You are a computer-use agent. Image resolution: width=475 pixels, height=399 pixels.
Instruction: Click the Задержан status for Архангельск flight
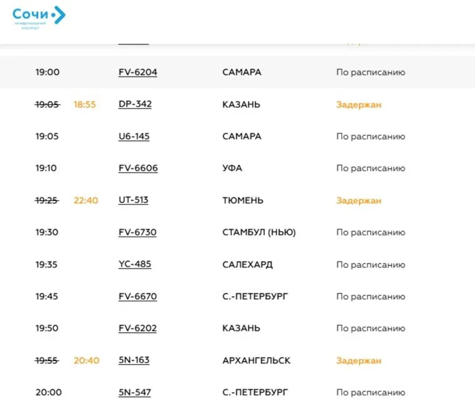(x=358, y=360)
